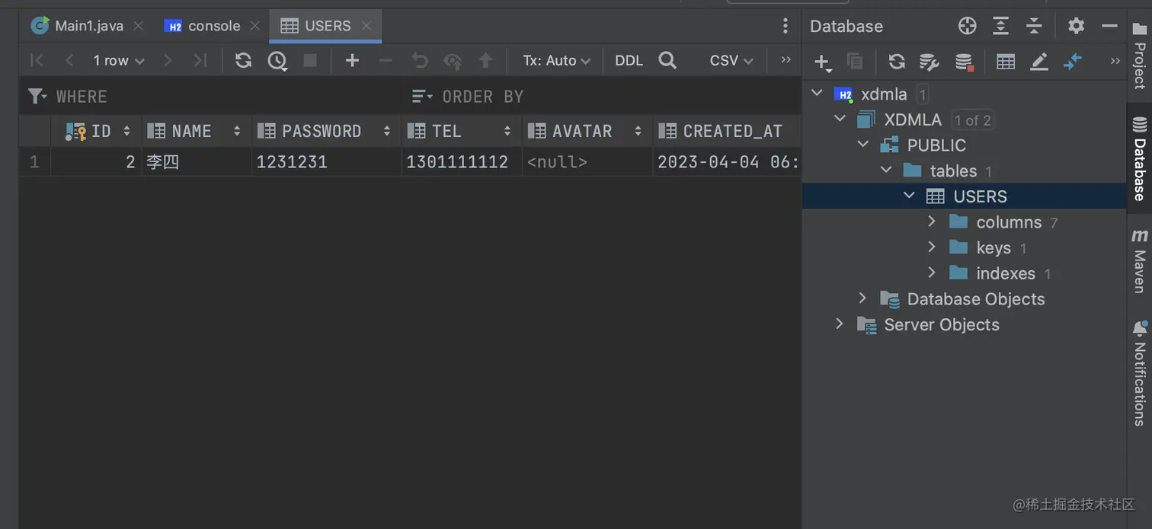Delete the row with the minus icon
The width and height of the screenshot is (1152, 529).
tap(386, 60)
